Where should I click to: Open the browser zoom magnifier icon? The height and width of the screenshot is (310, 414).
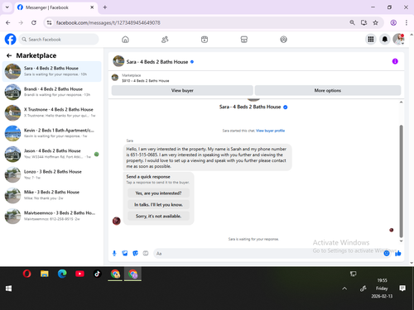352,22
